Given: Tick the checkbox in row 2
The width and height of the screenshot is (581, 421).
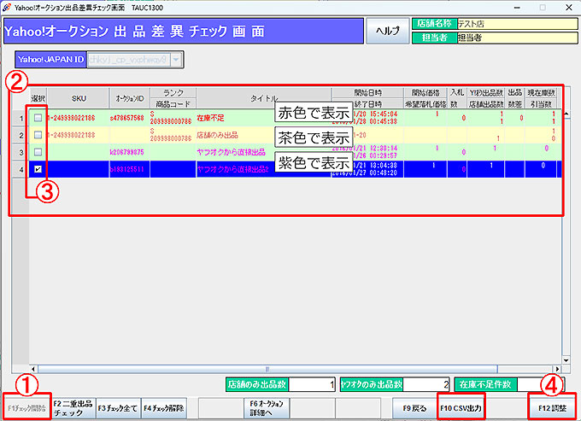Looking at the screenshot, I should [x=38, y=134].
